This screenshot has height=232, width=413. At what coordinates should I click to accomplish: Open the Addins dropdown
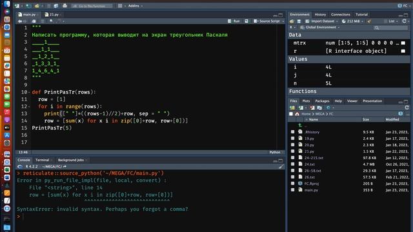[x=136, y=6]
